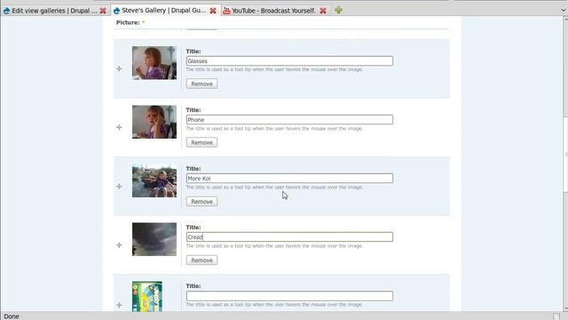The height and width of the screenshot is (320, 568).
Task: Click the Title: label above Glasses
Action: click(193, 52)
